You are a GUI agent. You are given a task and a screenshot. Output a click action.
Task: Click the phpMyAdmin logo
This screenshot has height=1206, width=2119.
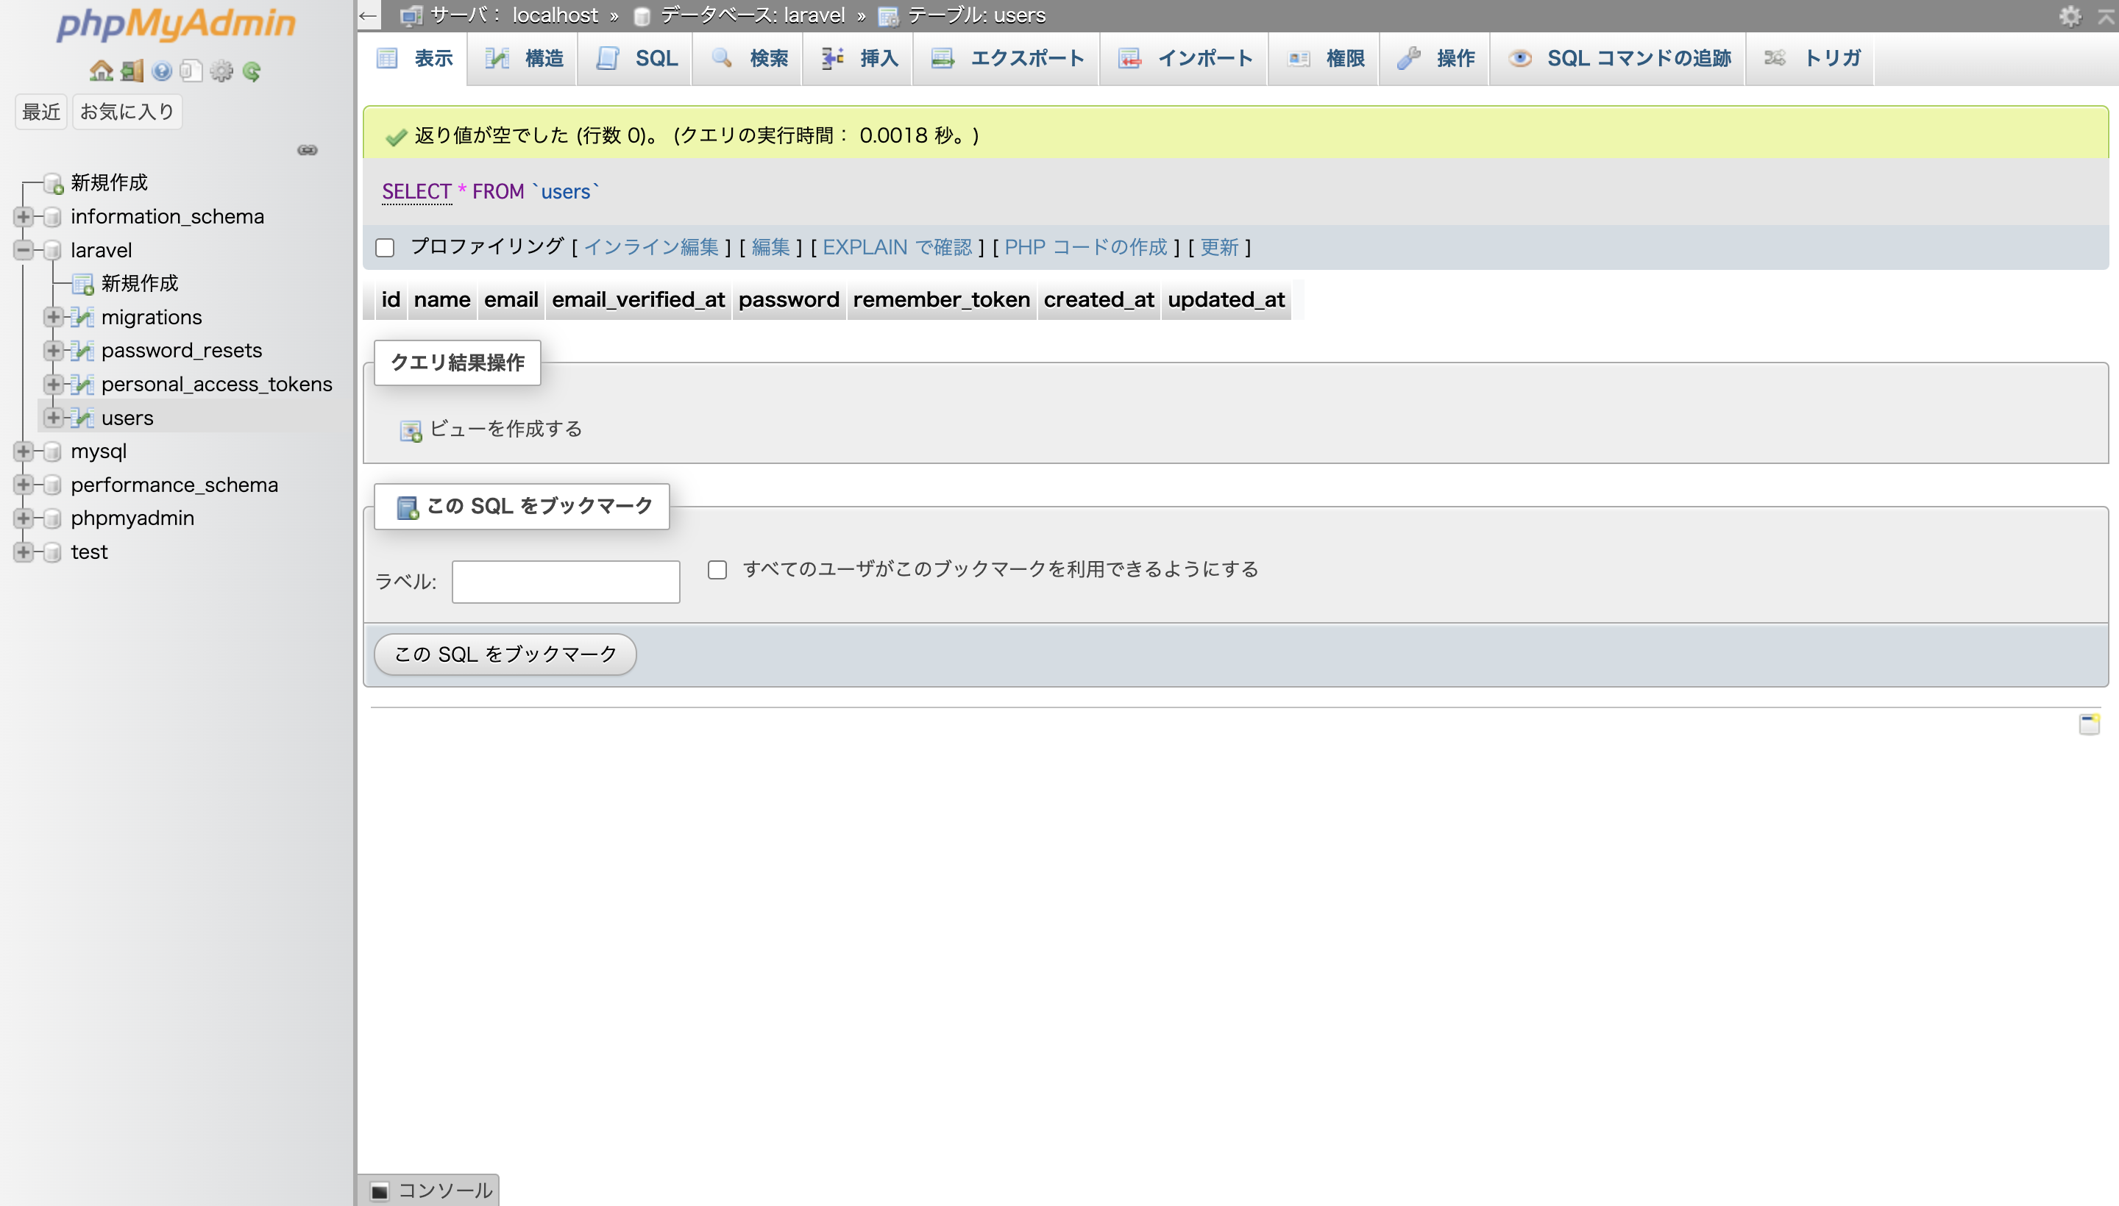[x=177, y=25]
